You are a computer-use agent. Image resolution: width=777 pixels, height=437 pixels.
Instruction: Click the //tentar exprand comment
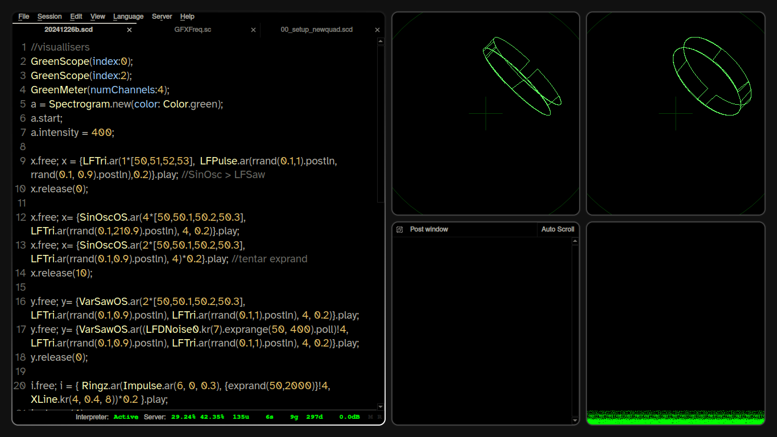tap(270, 259)
